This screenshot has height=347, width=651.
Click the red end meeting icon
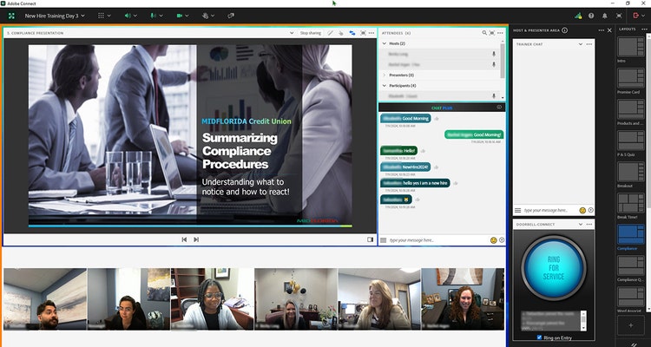coord(636,16)
